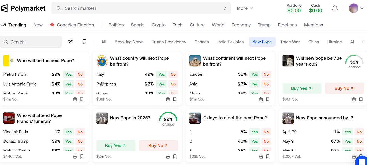Screen dimensions: 367x165
Task: Bookmark the '70+ years old' market
Action: [x=361, y=99]
